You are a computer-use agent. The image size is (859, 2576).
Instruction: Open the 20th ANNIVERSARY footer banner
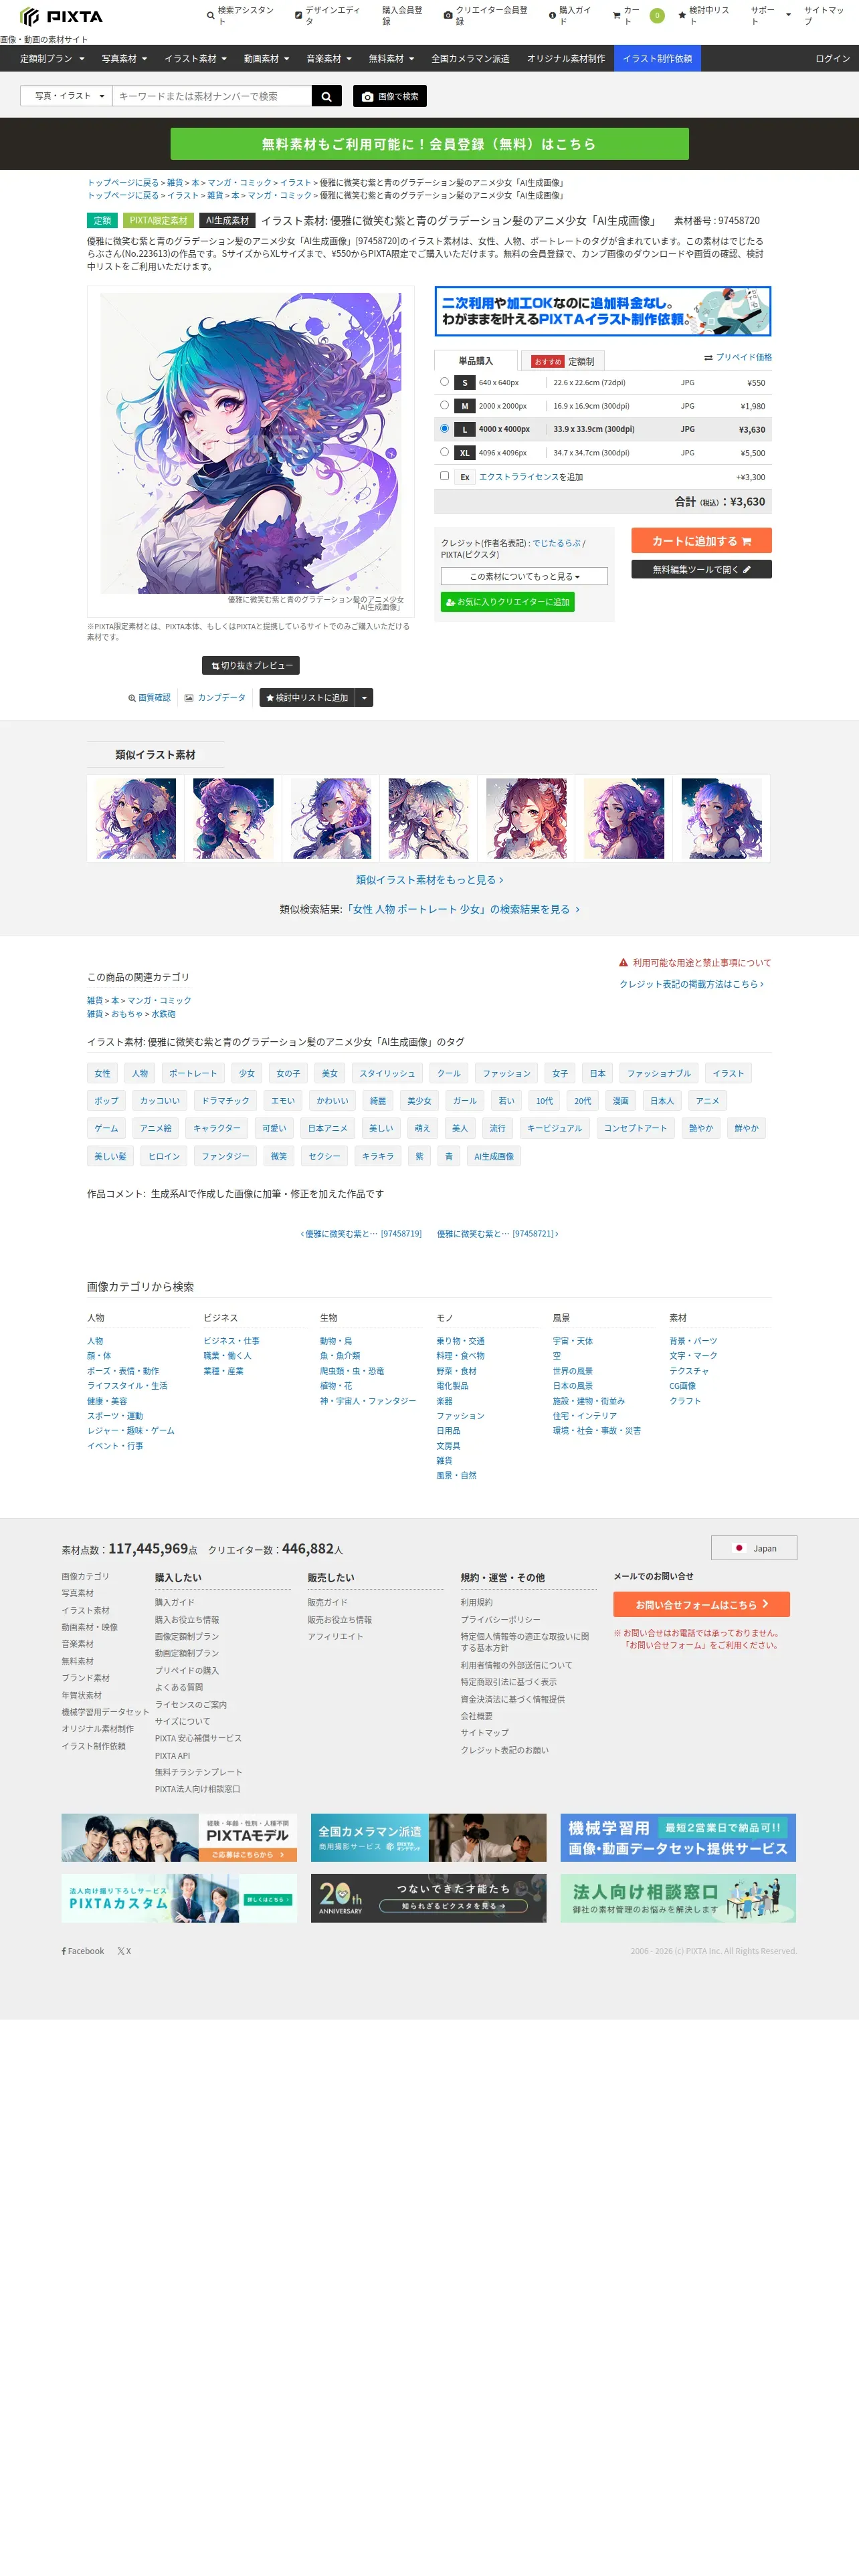(x=429, y=1898)
